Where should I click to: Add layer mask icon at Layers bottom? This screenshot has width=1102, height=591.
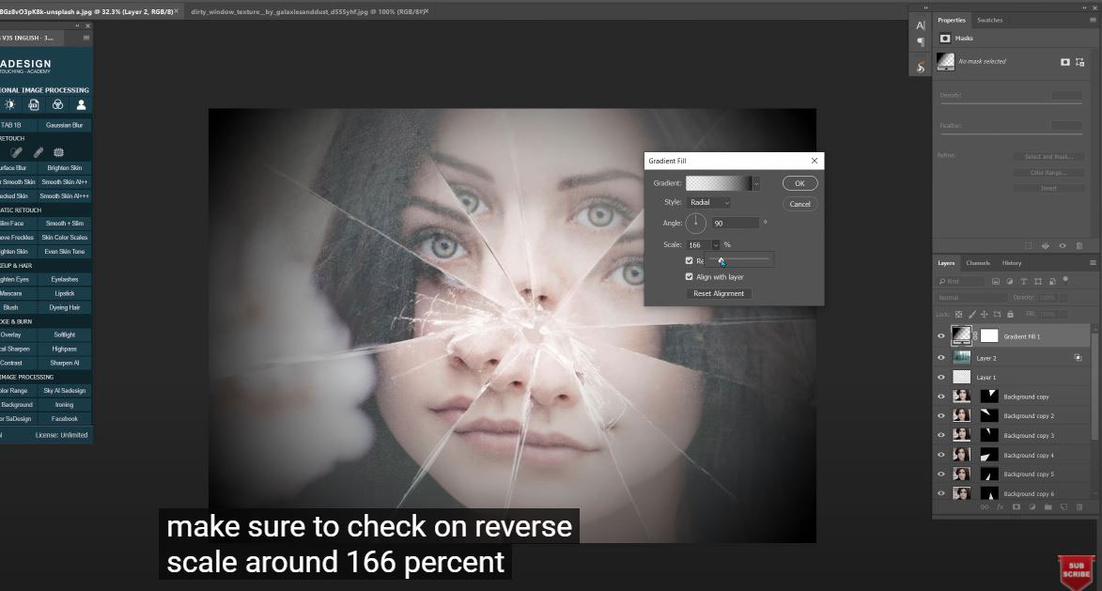1017,506
